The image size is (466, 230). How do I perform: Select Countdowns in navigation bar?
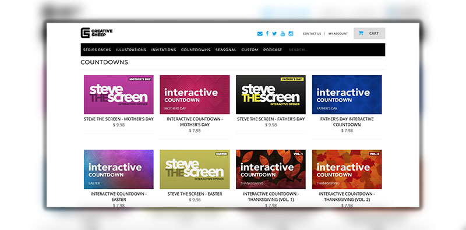point(196,49)
